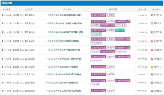Click the 投诉时间 column header

(142, 9)
